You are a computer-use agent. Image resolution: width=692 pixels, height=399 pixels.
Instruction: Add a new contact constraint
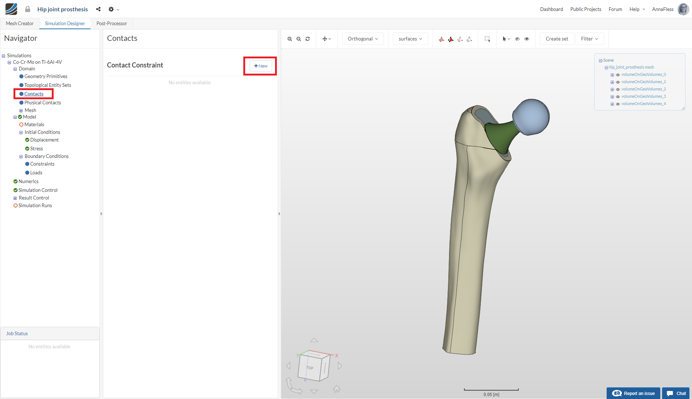(260, 66)
